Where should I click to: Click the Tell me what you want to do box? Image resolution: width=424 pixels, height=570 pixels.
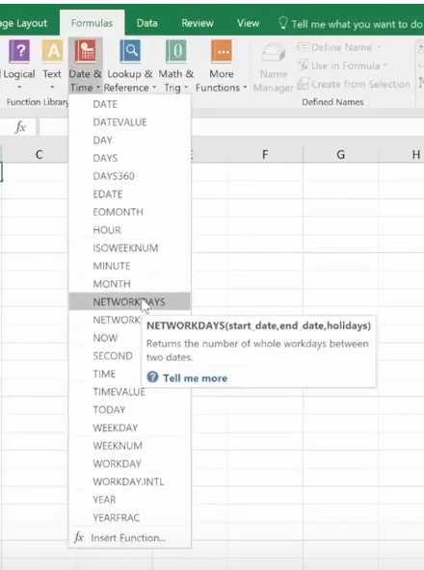[x=350, y=24]
